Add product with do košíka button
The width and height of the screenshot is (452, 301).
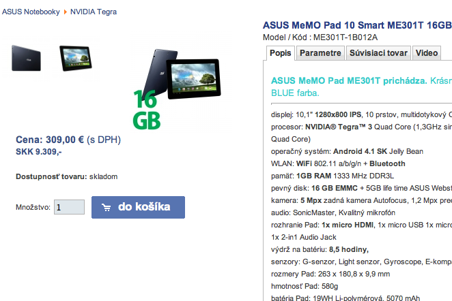pyautogui.click(x=138, y=207)
